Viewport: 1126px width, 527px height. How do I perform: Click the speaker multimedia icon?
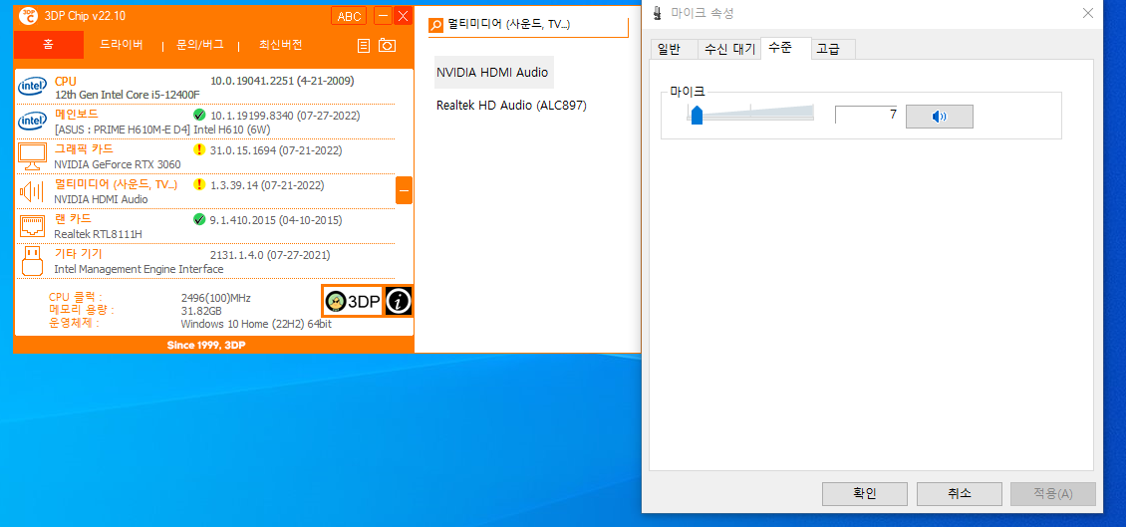click(x=32, y=191)
